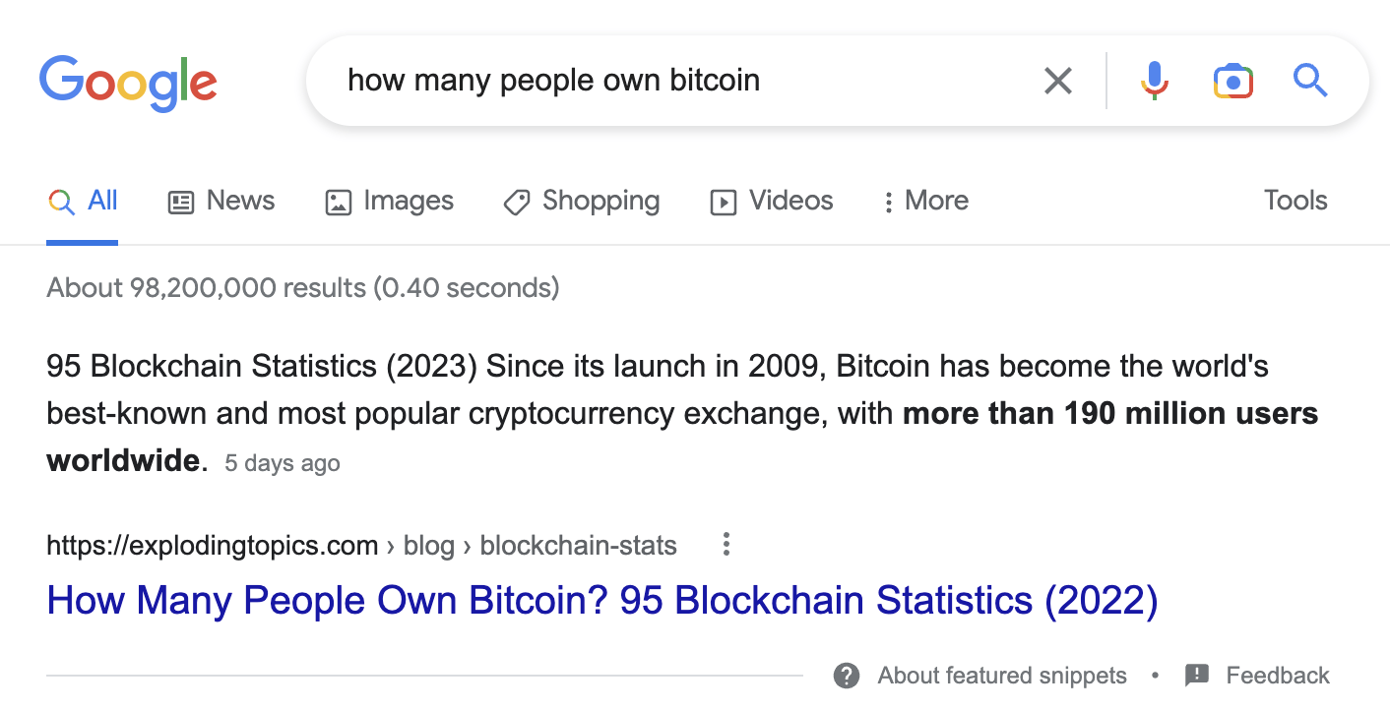Click the magnifying glass to search
The width and height of the screenshot is (1390, 710).
pyautogui.click(x=1310, y=81)
